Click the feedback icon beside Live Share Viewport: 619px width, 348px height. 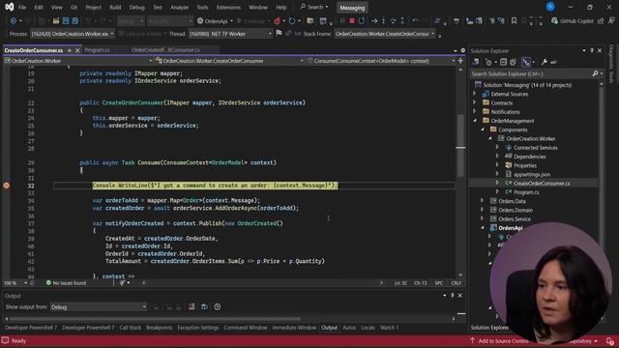click(611, 21)
